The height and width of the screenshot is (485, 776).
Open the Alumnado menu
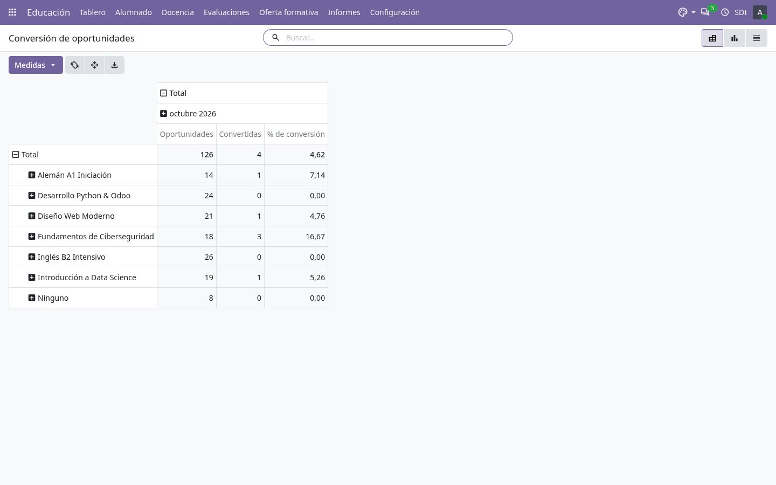pyautogui.click(x=133, y=12)
